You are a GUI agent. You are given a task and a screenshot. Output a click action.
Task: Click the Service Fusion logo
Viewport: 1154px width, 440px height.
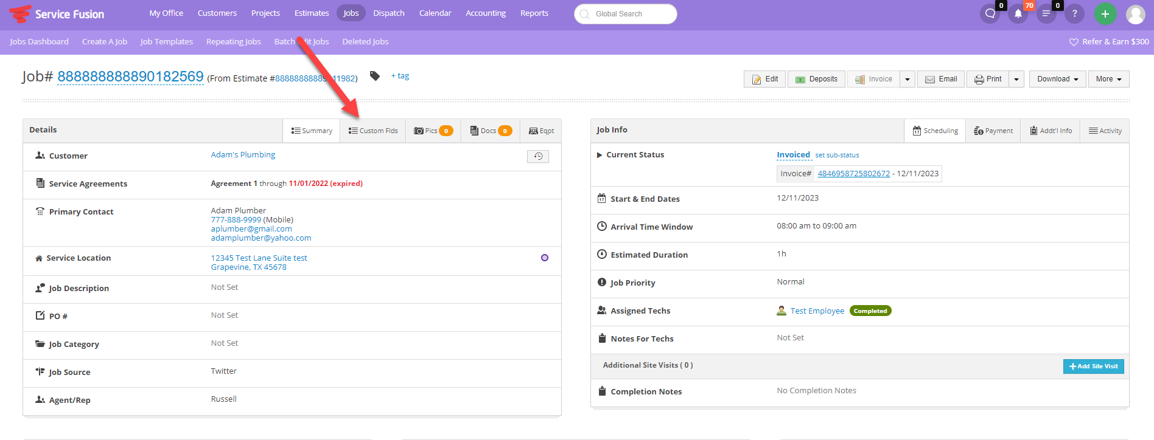pos(57,14)
